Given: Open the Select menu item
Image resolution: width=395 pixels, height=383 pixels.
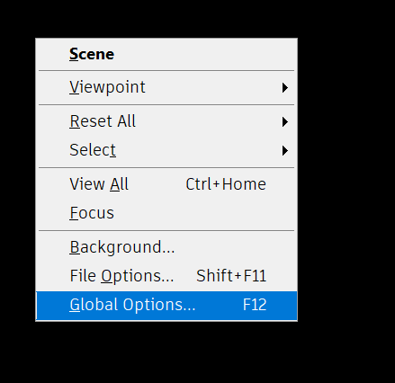Looking at the screenshot, I should [166, 150].
